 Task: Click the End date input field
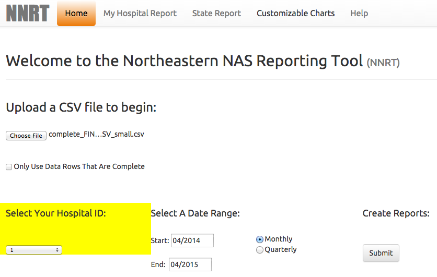189,264
